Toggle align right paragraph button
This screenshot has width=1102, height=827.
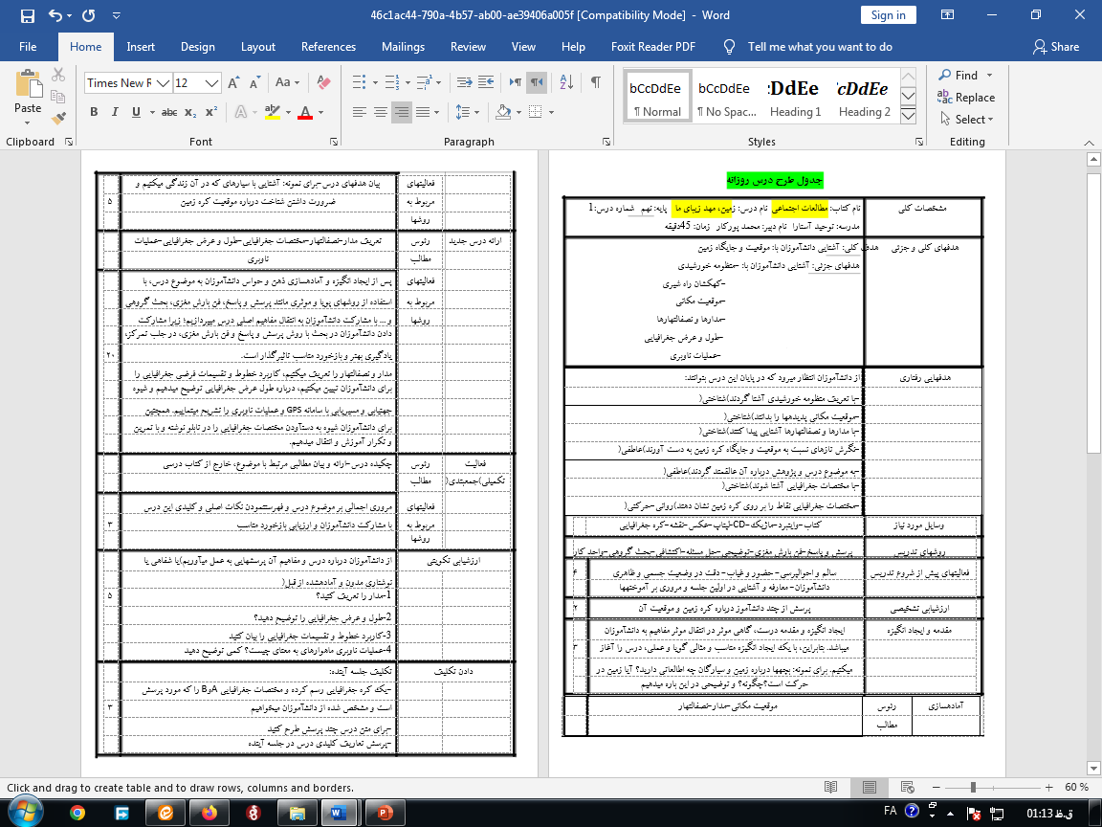[x=402, y=112]
